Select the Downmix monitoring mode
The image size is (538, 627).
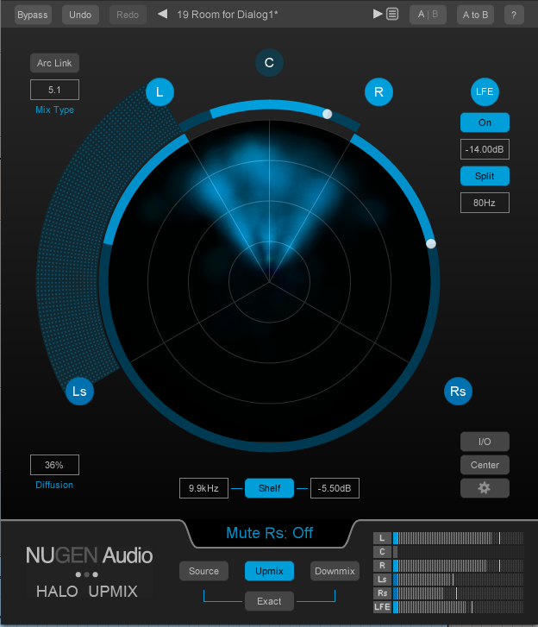click(x=335, y=571)
